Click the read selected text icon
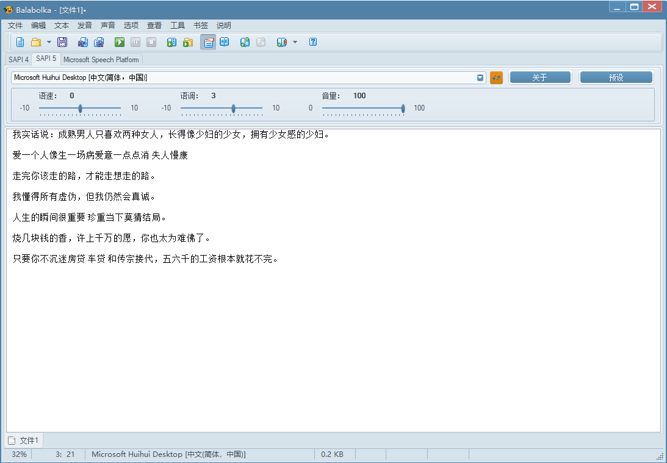The width and height of the screenshot is (667, 463). click(171, 42)
